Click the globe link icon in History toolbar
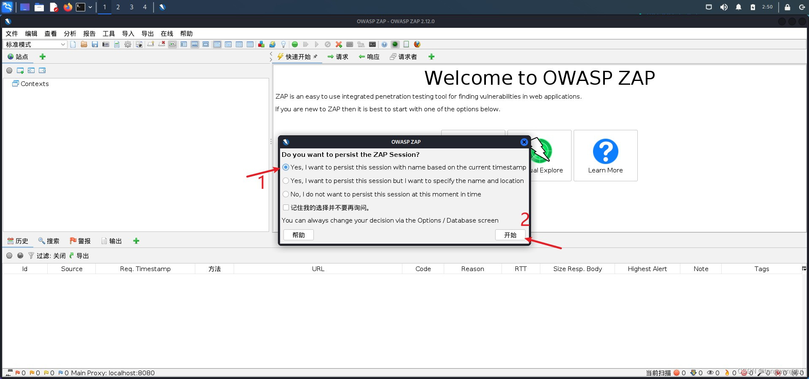Screen dimensions: 809x379 click(20, 255)
